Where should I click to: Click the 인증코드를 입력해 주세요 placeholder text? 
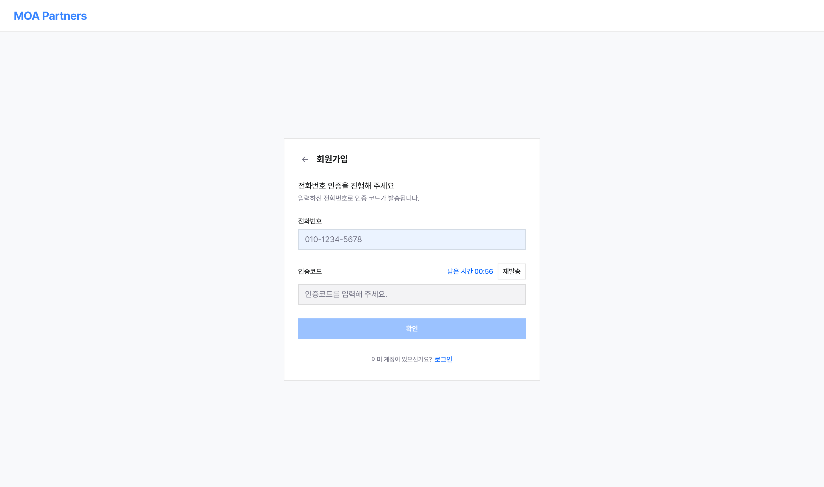(346, 294)
